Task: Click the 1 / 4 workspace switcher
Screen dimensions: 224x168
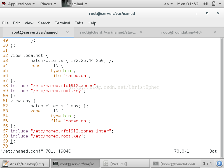Action: [x=207, y=164]
